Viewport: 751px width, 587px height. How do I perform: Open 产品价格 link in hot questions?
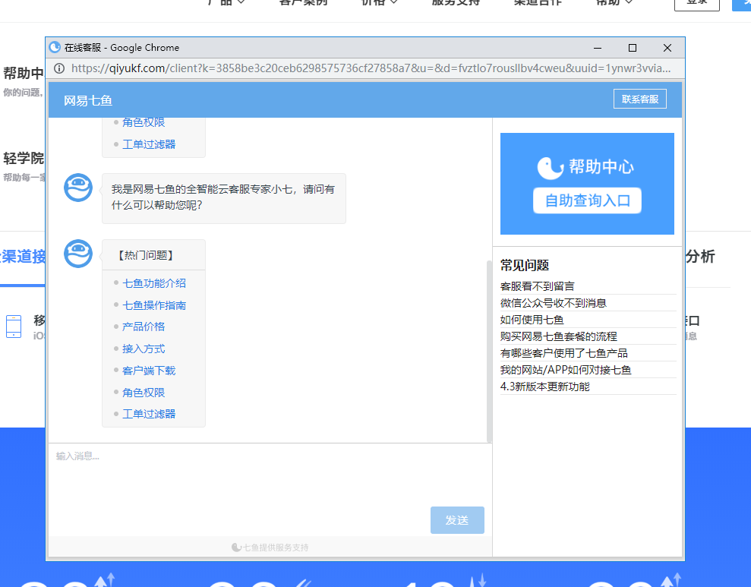tap(144, 327)
